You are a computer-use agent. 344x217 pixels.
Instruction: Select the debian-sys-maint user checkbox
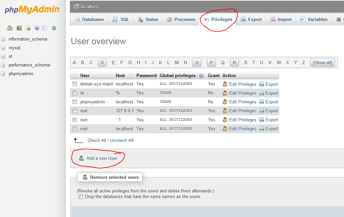point(75,84)
